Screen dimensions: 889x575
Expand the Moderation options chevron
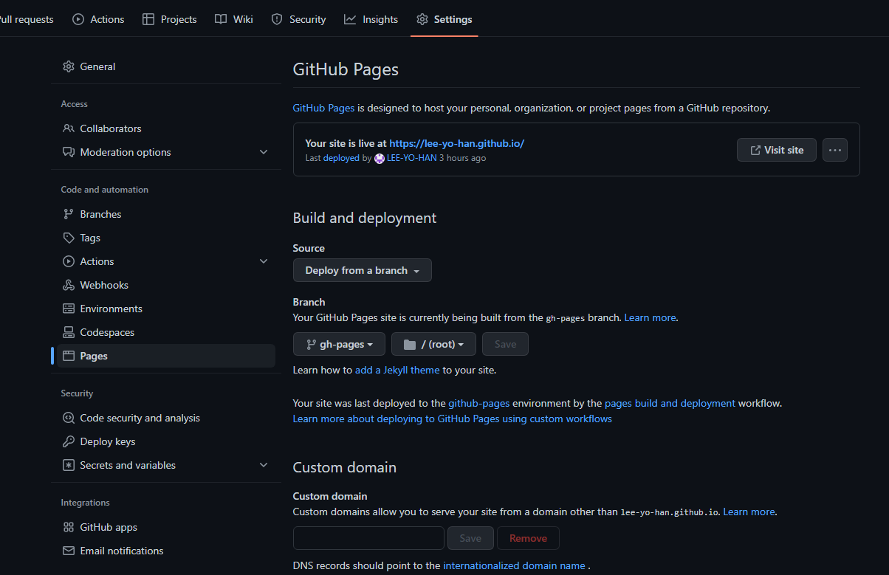pos(264,152)
